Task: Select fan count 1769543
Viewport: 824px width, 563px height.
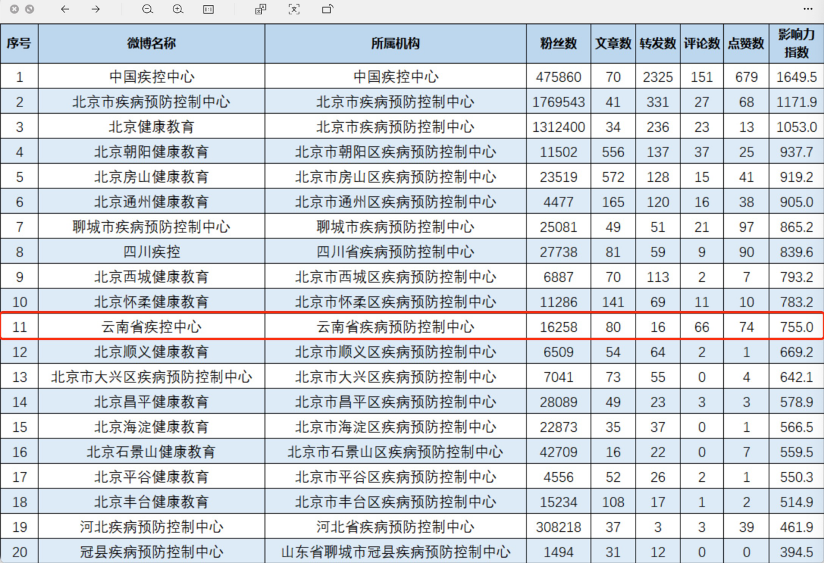Action: [559, 102]
